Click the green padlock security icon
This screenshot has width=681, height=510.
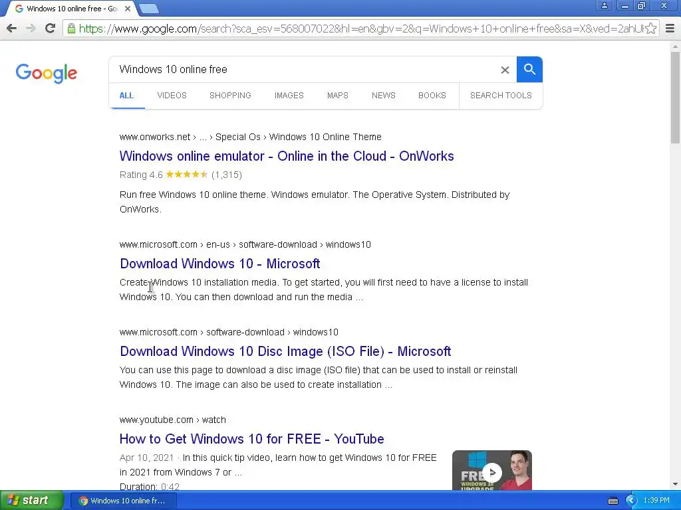tap(71, 29)
